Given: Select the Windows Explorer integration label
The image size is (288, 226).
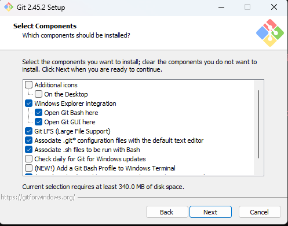Looking at the screenshot, I should point(75,103).
